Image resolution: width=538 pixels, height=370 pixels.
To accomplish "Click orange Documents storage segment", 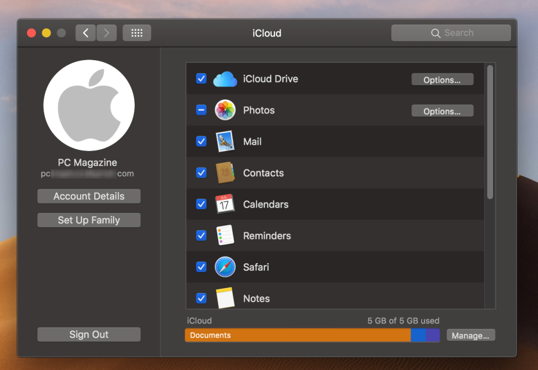I will (298, 335).
